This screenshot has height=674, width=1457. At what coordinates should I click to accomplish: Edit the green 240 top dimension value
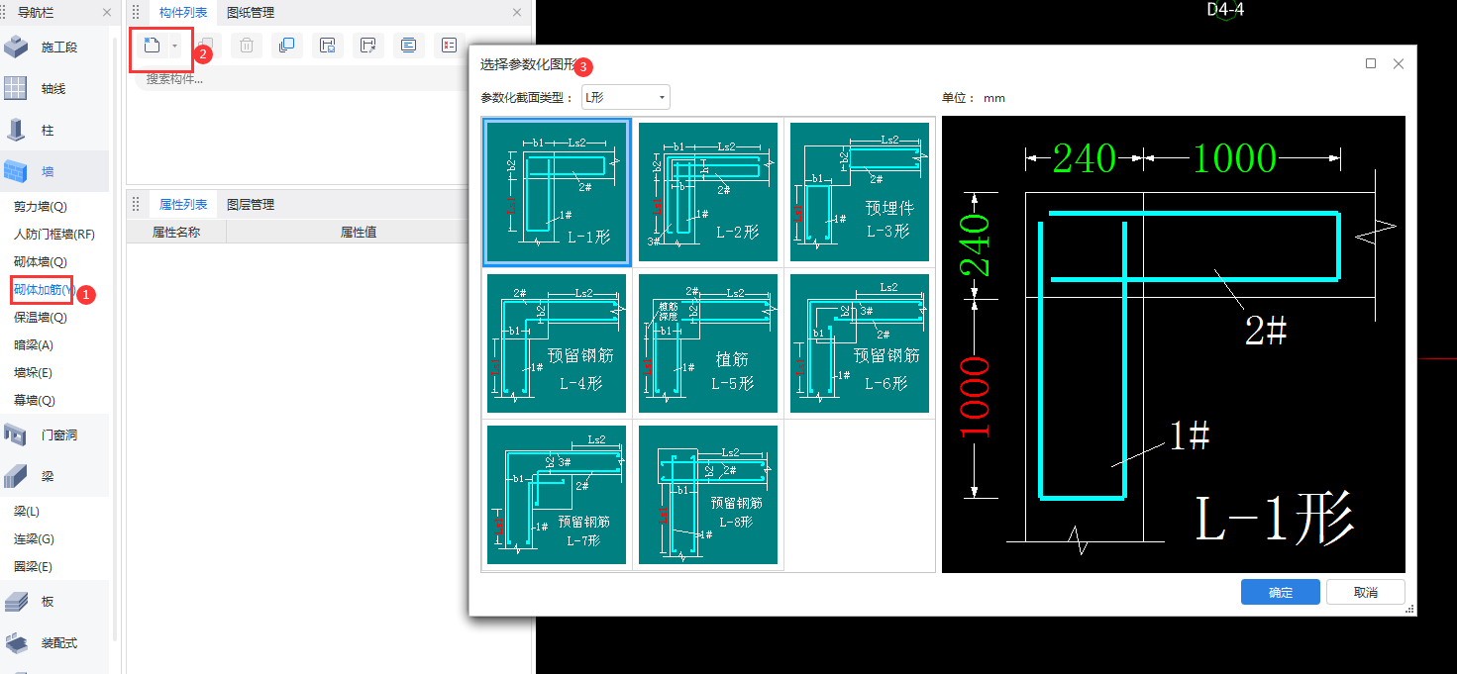[x=1085, y=157]
